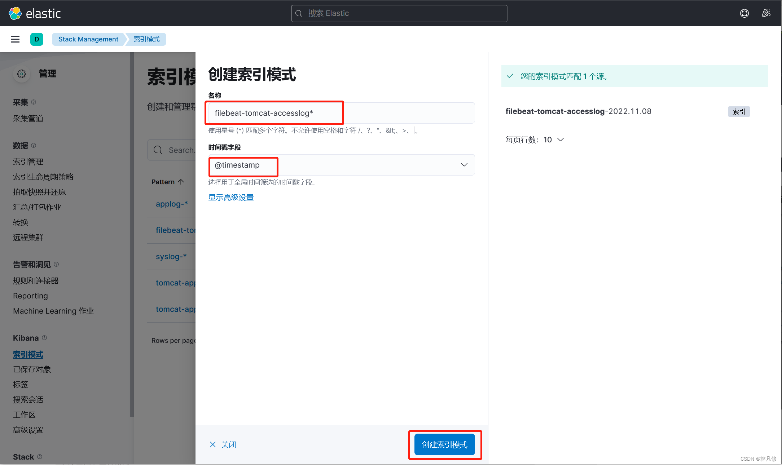Viewport: 782px width, 465px height.
Task: Click 显示高级设置 link
Action: [231, 197]
